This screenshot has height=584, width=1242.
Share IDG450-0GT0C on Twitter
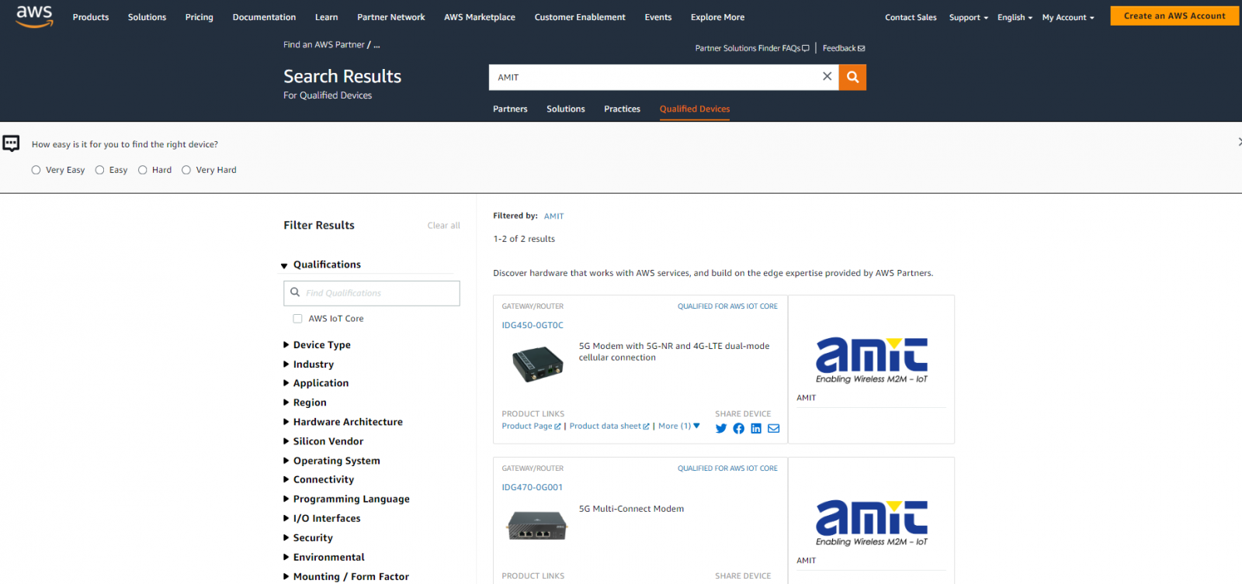[x=721, y=428]
